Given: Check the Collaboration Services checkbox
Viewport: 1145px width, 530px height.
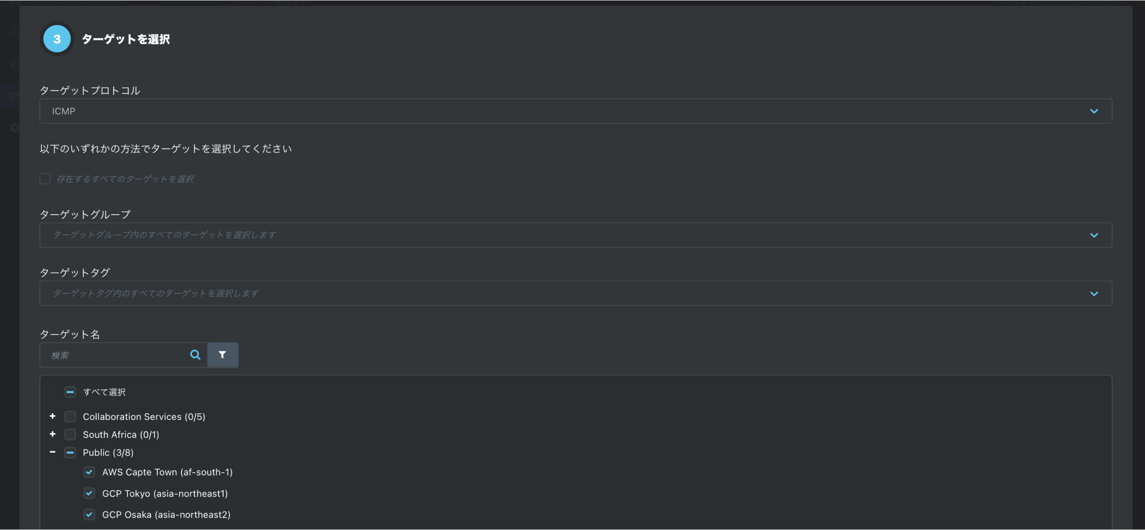Looking at the screenshot, I should [70, 417].
